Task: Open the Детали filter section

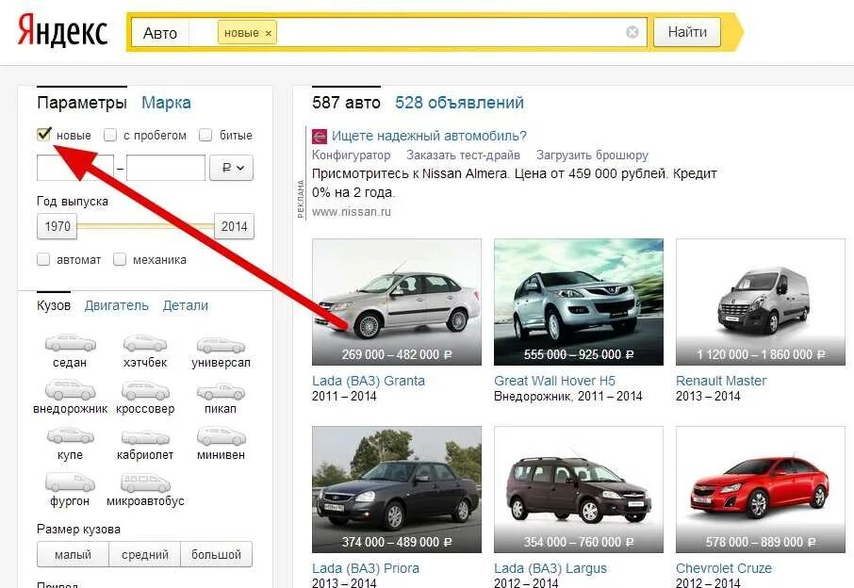Action: [x=186, y=305]
